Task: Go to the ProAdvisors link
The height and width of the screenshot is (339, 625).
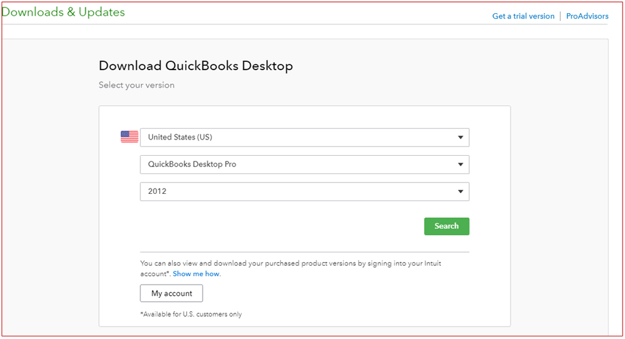Action: (587, 16)
